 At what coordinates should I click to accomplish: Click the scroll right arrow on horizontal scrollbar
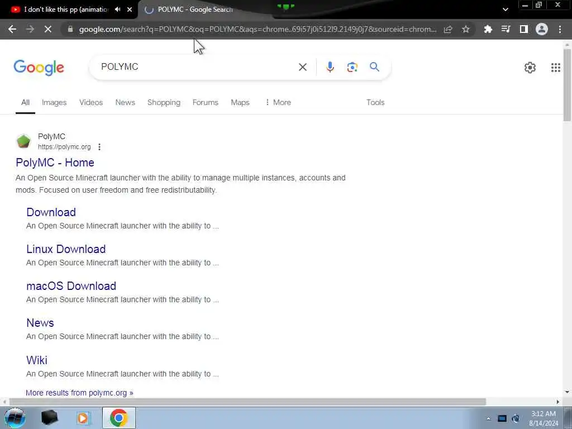(557, 402)
